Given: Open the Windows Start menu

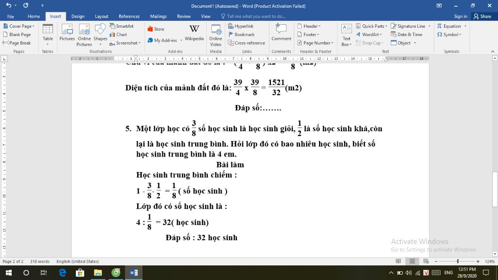Looking at the screenshot, I should point(9,273).
